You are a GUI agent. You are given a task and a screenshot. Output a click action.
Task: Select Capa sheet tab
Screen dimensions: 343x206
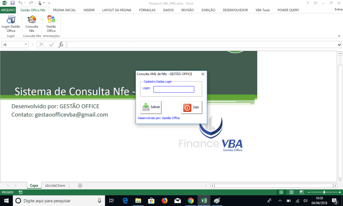pos(34,186)
